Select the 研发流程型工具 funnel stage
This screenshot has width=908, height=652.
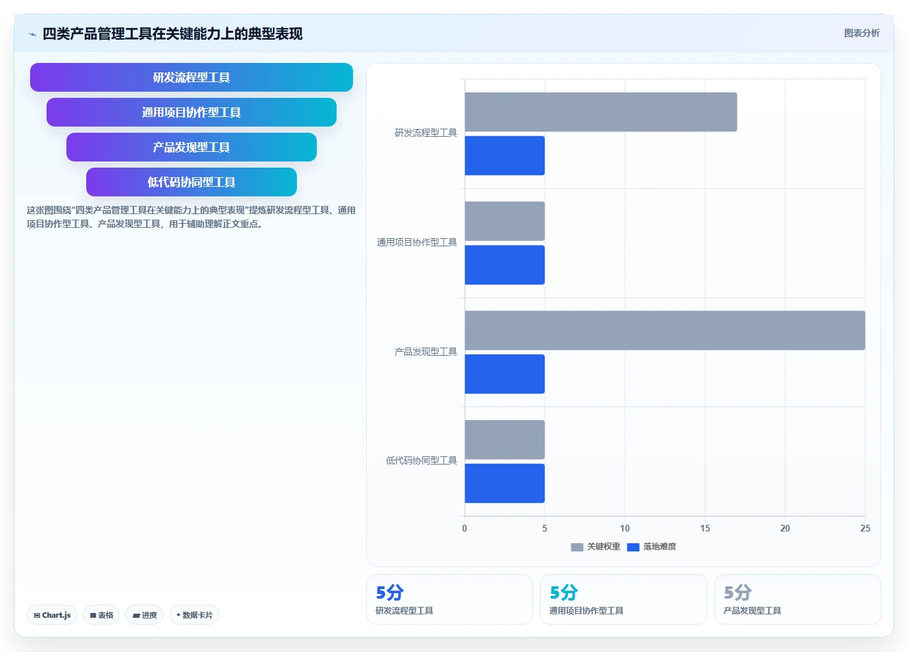tap(192, 77)
